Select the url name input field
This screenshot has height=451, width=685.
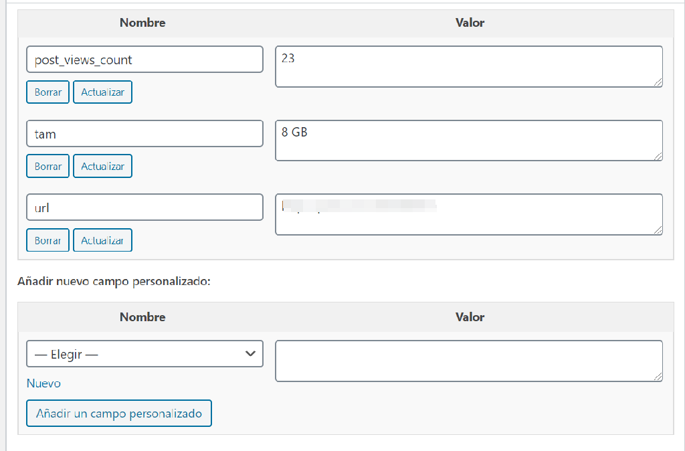coord(144,207)
